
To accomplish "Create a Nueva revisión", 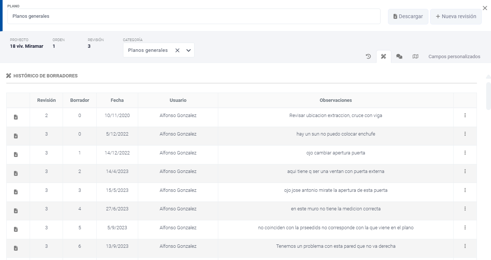I will 456,17.
